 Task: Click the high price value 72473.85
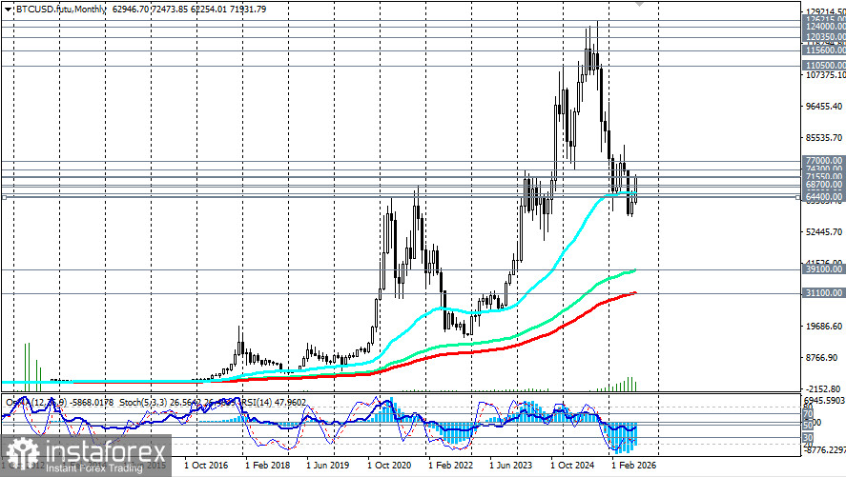pyautogui.click(x=170, y=10)
